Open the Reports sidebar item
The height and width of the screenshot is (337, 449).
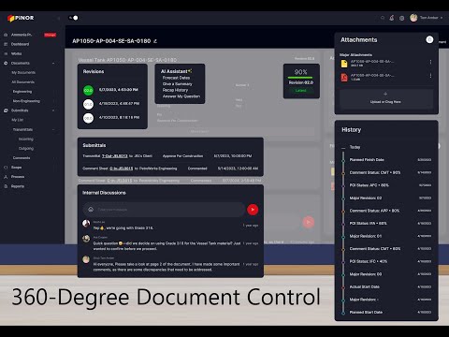18,186
